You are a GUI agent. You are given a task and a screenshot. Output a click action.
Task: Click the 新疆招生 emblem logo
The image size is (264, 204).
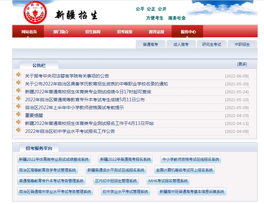[x=35, y=13]
